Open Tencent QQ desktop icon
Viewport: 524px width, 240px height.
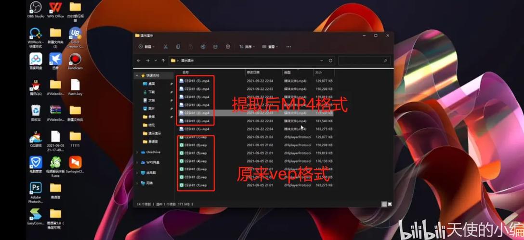[36, 87]
